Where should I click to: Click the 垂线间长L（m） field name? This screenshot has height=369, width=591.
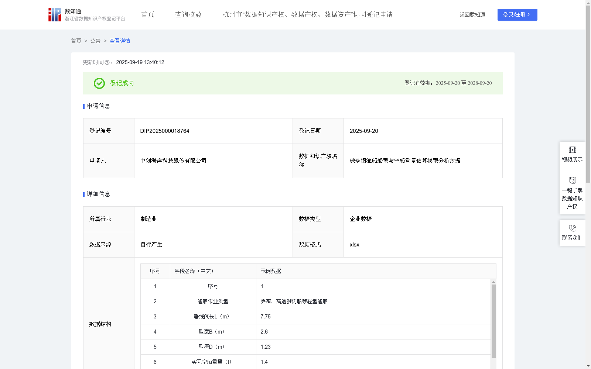tap(213, 317)
